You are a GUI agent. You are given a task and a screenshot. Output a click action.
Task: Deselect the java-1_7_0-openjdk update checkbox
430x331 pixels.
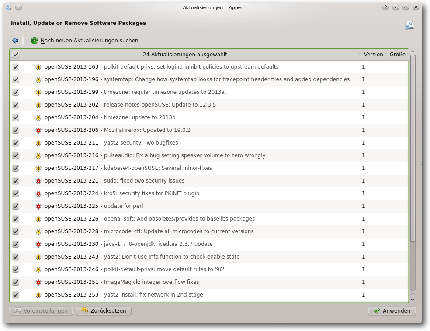pyautogui.click(x=16, y=244)
